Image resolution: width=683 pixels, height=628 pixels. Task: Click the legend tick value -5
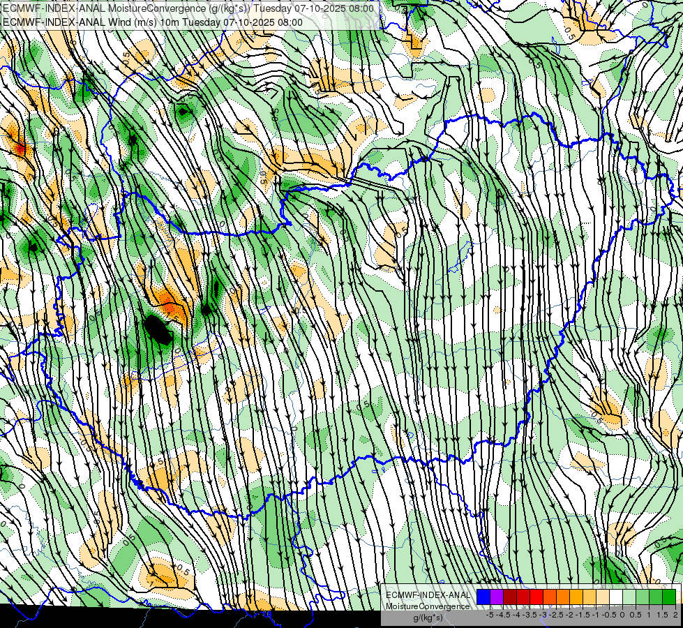pos(490,615)
